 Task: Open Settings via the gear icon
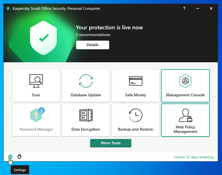click(10, 157)
